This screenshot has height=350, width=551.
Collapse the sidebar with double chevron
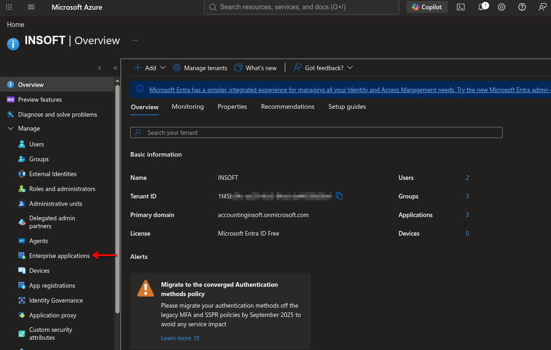pyautogui.click(x=115, y=68)
